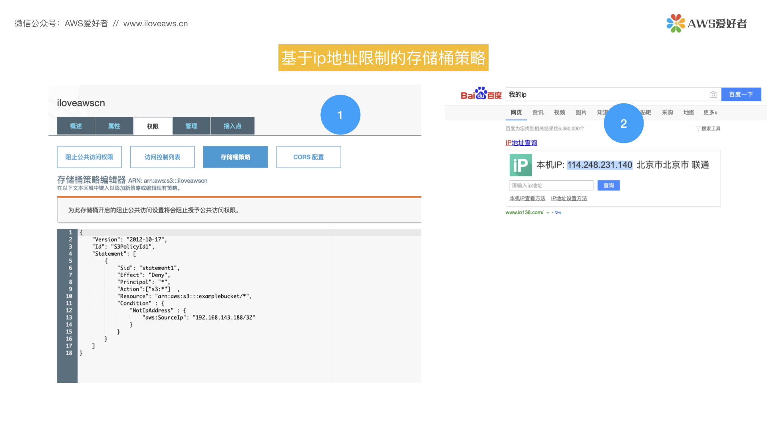Open the IP地址查询 link
767x431 pixels.
521,142
